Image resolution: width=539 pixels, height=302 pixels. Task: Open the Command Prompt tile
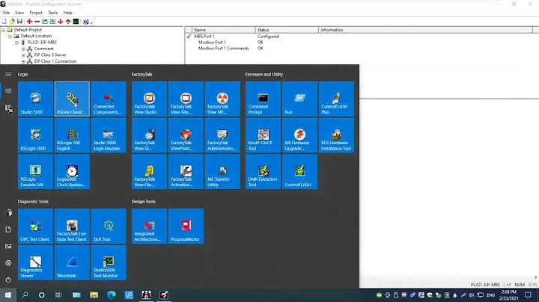pos(264,100)
